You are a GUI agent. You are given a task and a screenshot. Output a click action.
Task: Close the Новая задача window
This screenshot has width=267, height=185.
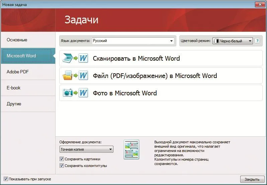[260, 4]
